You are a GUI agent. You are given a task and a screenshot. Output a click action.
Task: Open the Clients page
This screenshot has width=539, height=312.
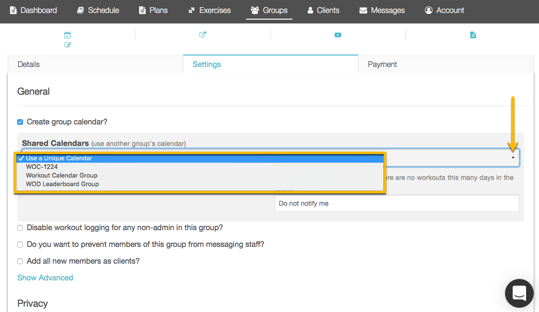[x=323, y=11]
